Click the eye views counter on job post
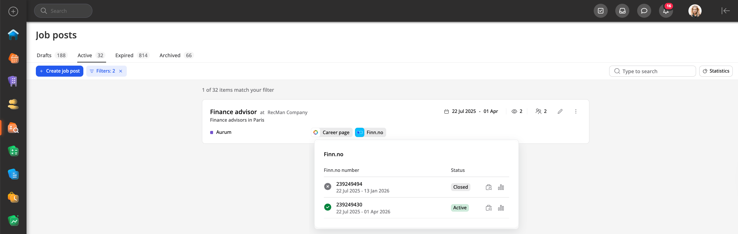Viewport: 738px width, 234px height. (x=517, y=111)
